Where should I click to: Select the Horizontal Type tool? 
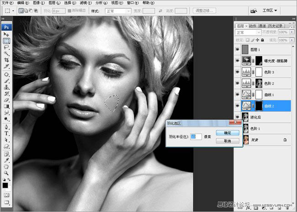(x=7, y=134)
